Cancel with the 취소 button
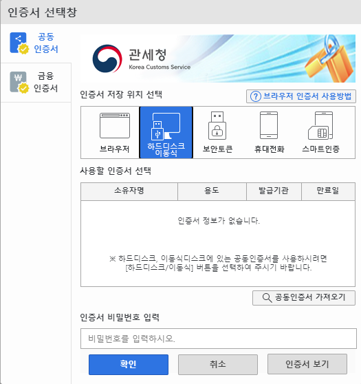Viewport: 361px width, 384px height. click(x=218, y=365)
